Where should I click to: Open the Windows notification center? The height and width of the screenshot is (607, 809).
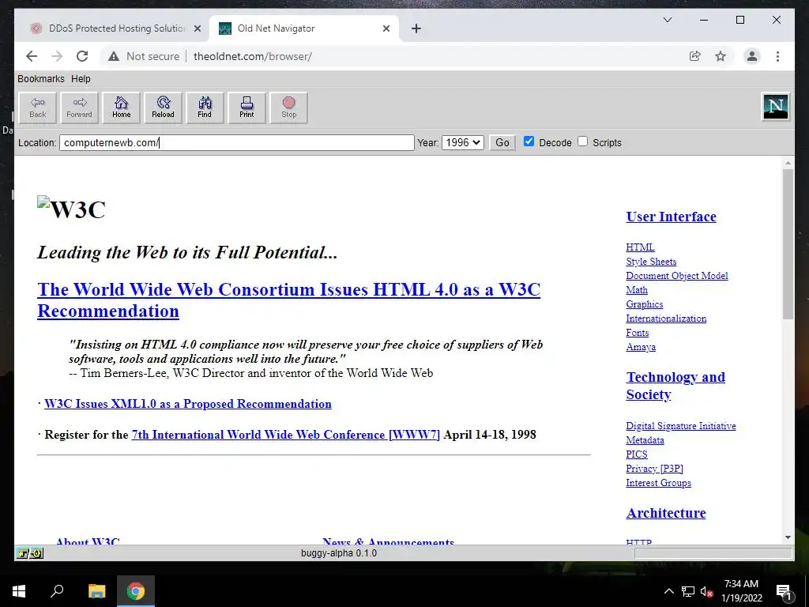pos(784,592)
